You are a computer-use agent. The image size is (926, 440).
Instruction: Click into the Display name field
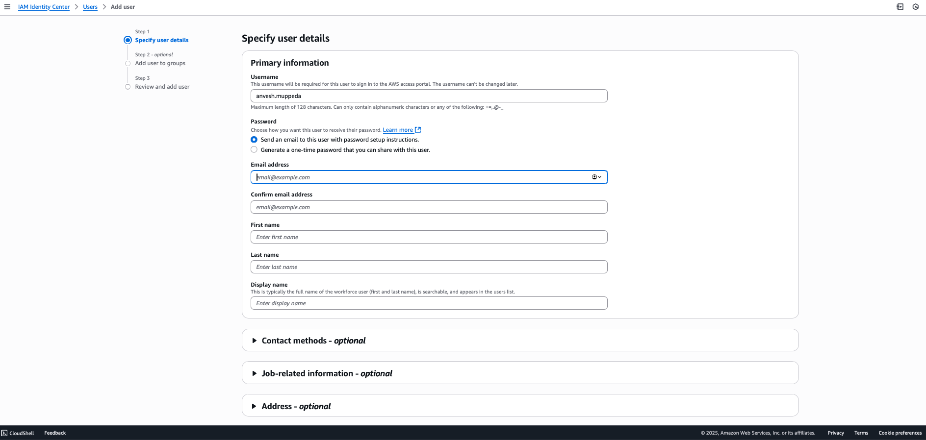[x=429, y=303]
